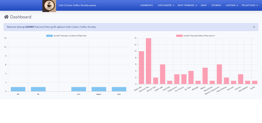
Task: Expand the Data Transaksi dropdown
Action: 187,5
